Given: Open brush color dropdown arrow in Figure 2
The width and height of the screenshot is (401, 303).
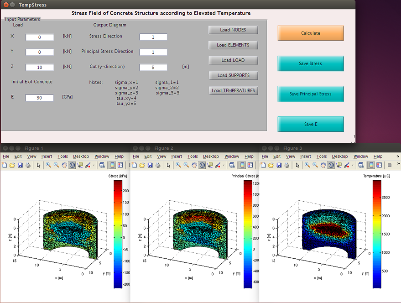Looking at the screenshot, I should click(224, 165).
